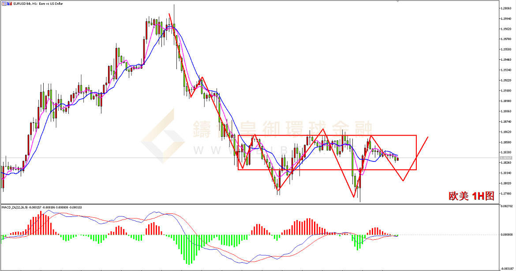Select the MACD_DL(12,26,9) indicator label

coord(14,207)
